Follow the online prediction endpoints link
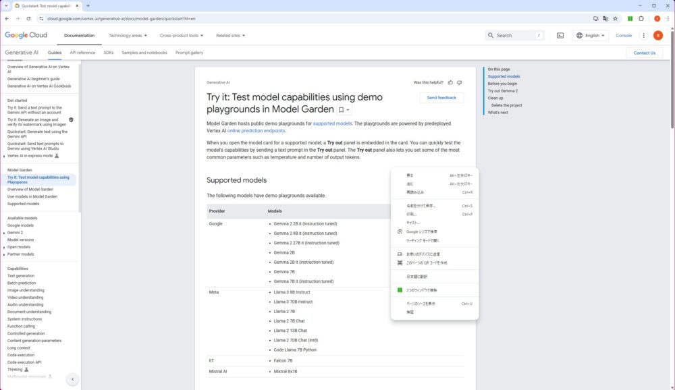 pos(256,131)
